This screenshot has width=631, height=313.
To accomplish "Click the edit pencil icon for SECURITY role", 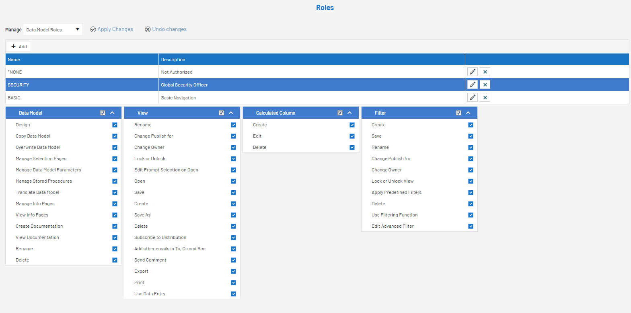I will point(473,84).
